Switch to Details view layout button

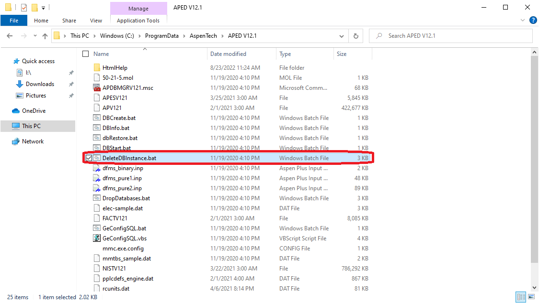[521, 297]
